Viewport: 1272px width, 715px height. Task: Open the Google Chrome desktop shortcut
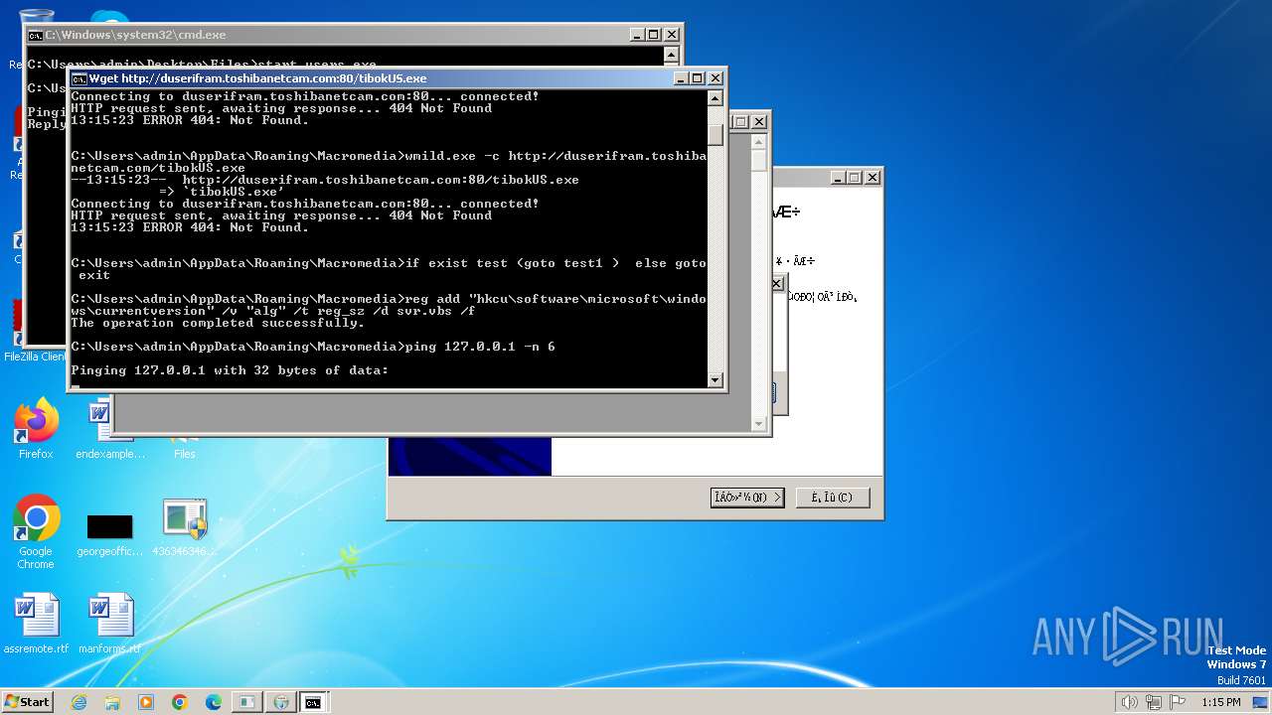pos(36,532)
